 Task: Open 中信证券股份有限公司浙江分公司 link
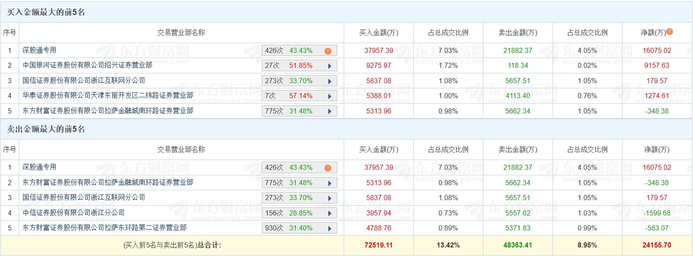(x=74, y=212)
